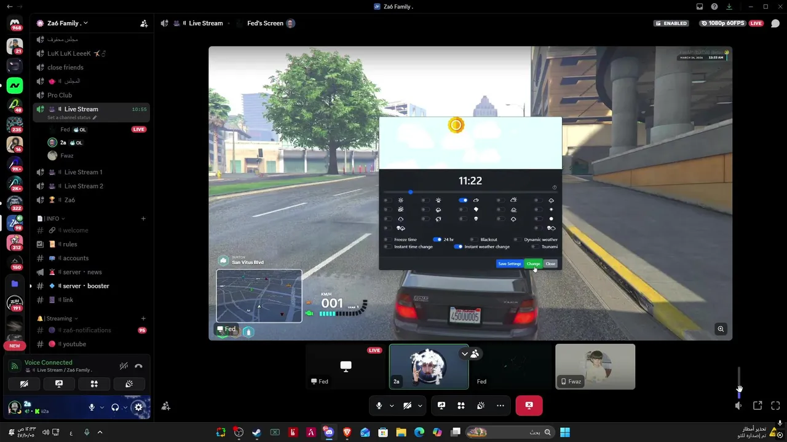Open File Explorer from the taskbar
Image resolution: width=787 pixels, height=442 pixels.
pos(401,432)
